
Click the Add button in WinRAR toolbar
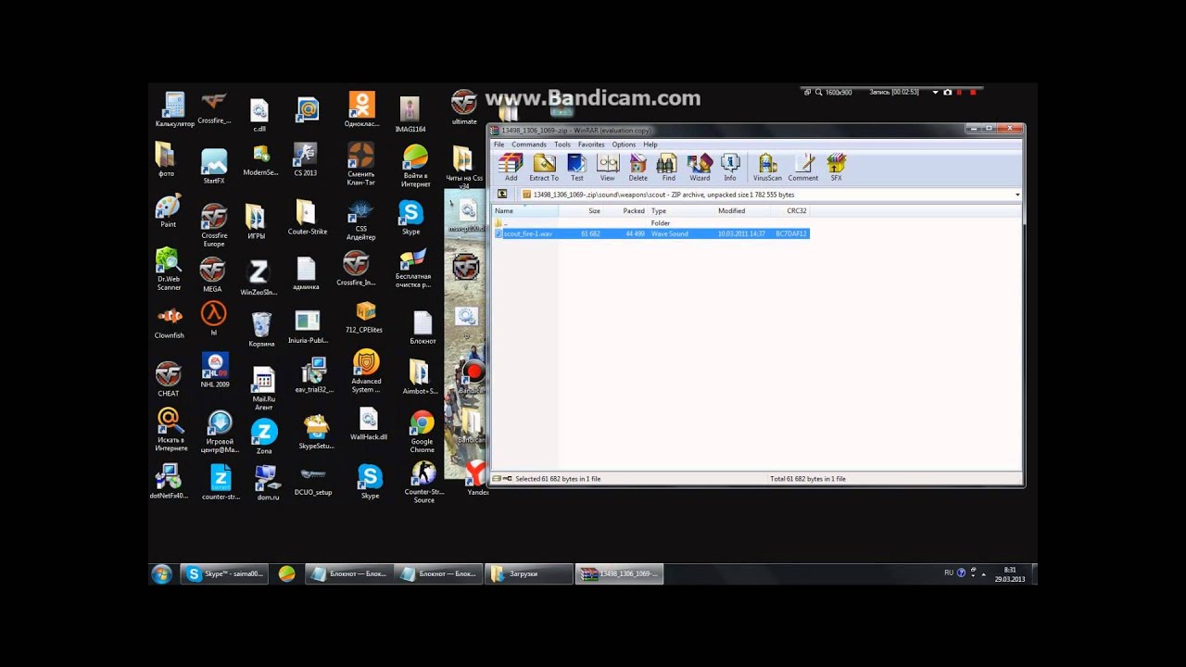tap(511, 168)
